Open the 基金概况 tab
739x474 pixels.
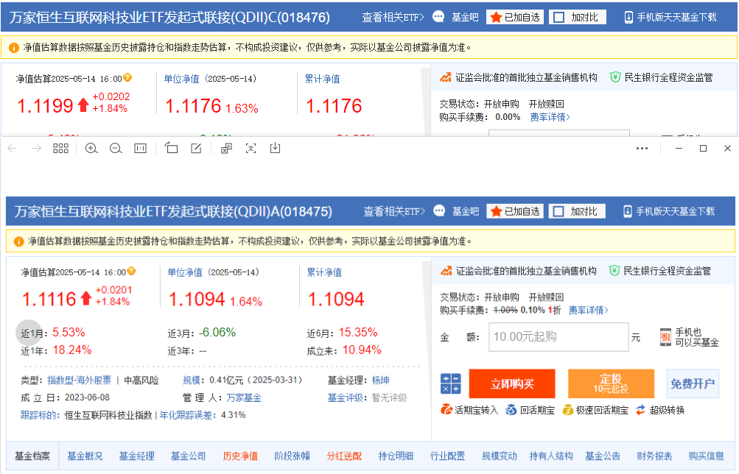[85, 456]
